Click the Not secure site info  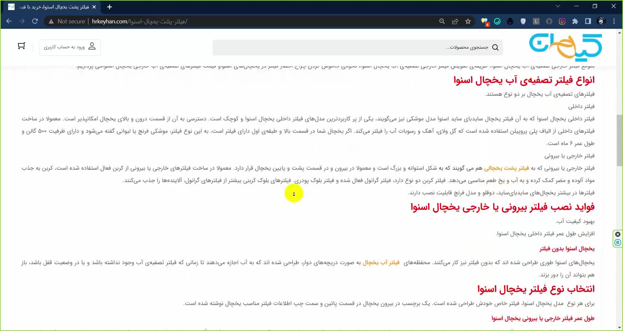67,21
